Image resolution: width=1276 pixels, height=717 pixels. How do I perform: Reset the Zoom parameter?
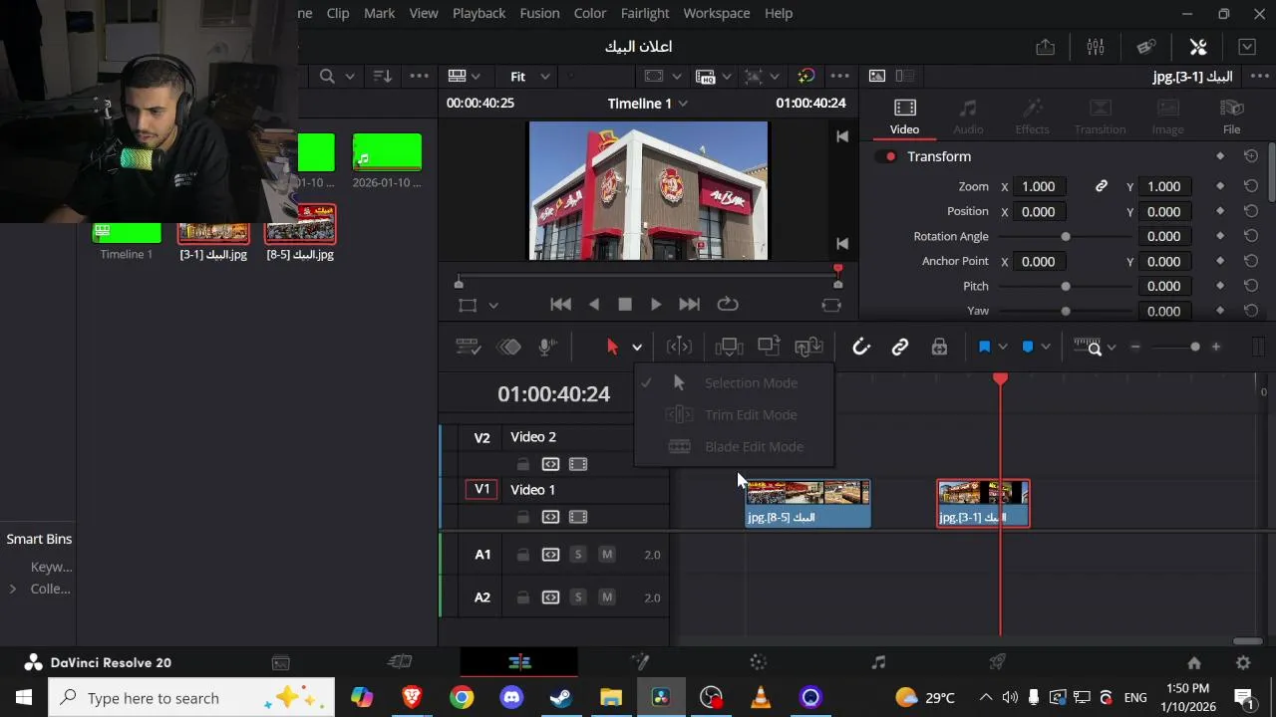(1251, 186)
